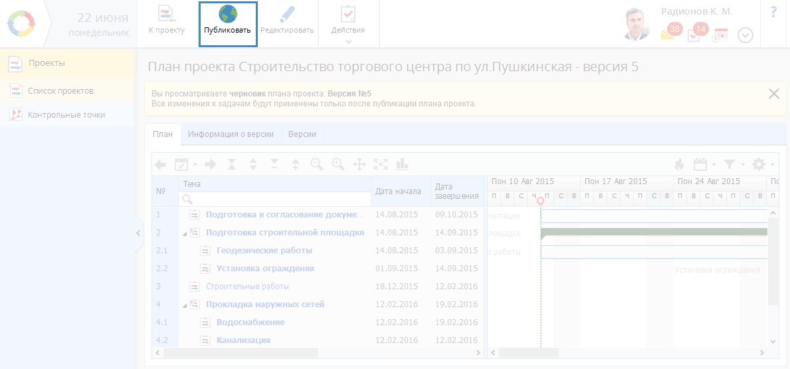This screenshot has height=369, width=790.
Task: Open Контрольные точки in sidebar
Action: [66, 115]
